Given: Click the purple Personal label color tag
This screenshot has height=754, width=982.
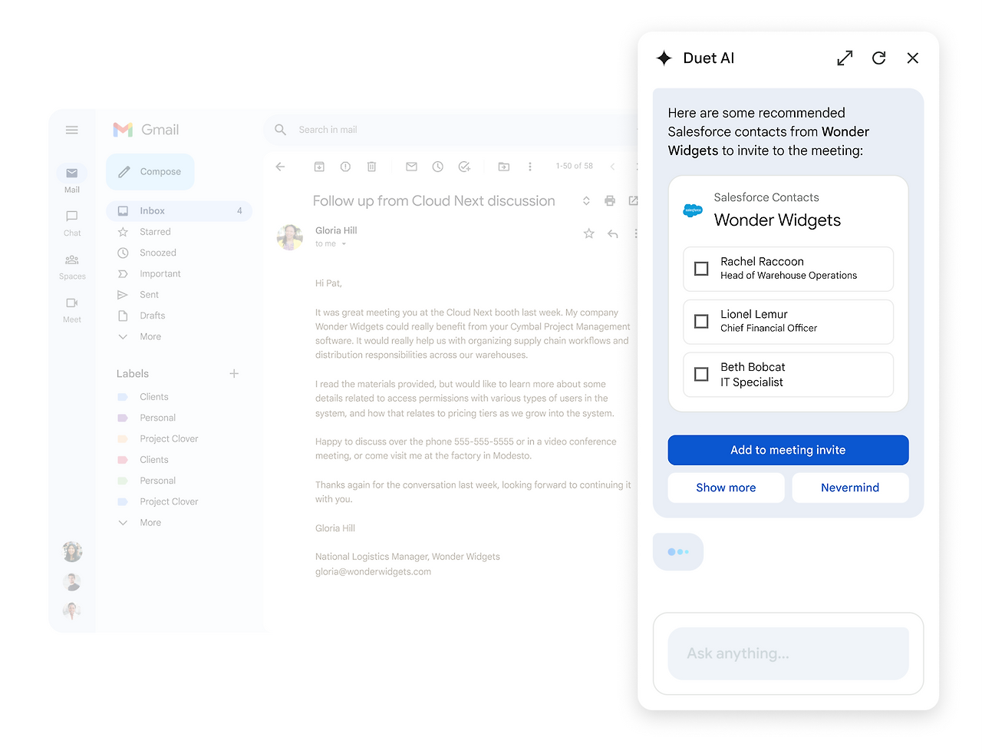Looking at the screenshot, I should tap(122, 418).
